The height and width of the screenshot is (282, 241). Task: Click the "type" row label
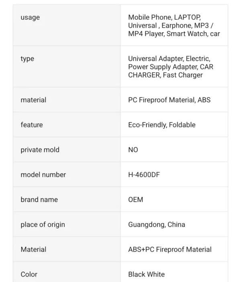click(x=27, y=59)
